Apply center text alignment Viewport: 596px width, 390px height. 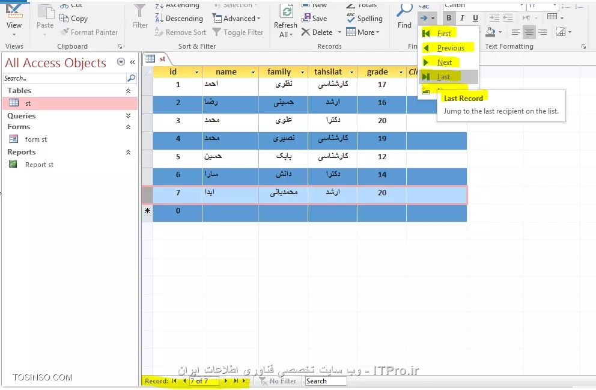click(529, 32)
